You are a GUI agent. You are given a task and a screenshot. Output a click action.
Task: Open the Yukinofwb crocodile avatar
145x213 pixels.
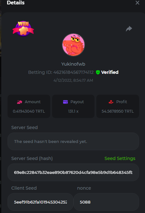[x=73, y=45]
